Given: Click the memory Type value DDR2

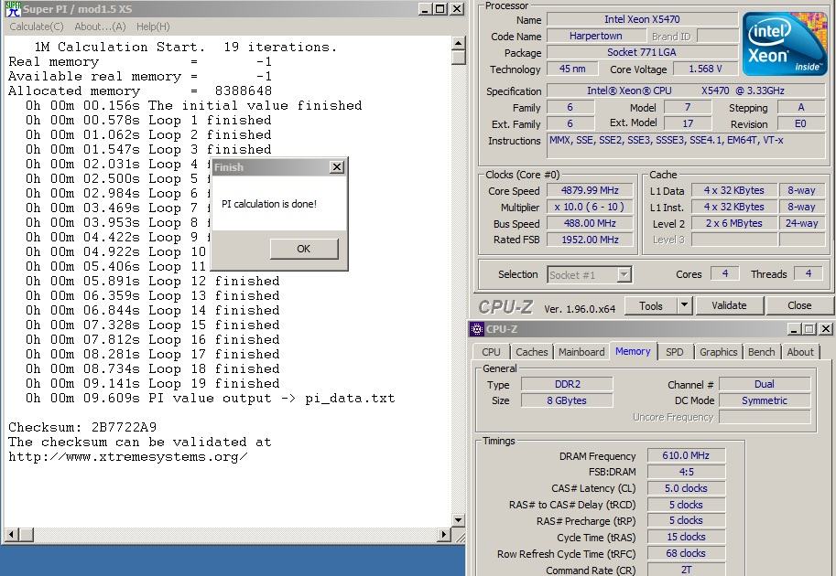Looking at the screenshot, I should (568, 384).
